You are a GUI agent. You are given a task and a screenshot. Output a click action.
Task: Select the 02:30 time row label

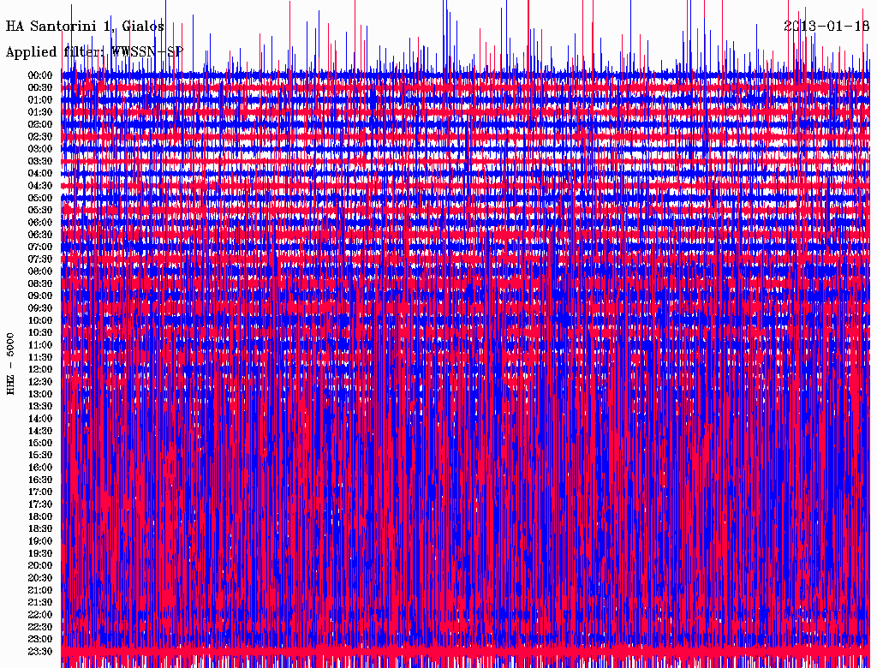click(x=40, y=137)
